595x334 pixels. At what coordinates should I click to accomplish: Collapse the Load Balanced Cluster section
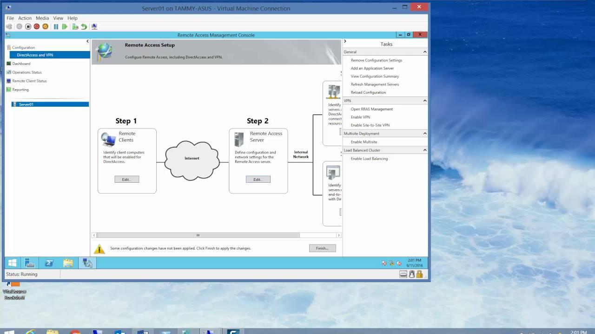(x=425, y=150)
